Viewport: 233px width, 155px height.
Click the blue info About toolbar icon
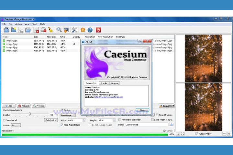point(90,30)
